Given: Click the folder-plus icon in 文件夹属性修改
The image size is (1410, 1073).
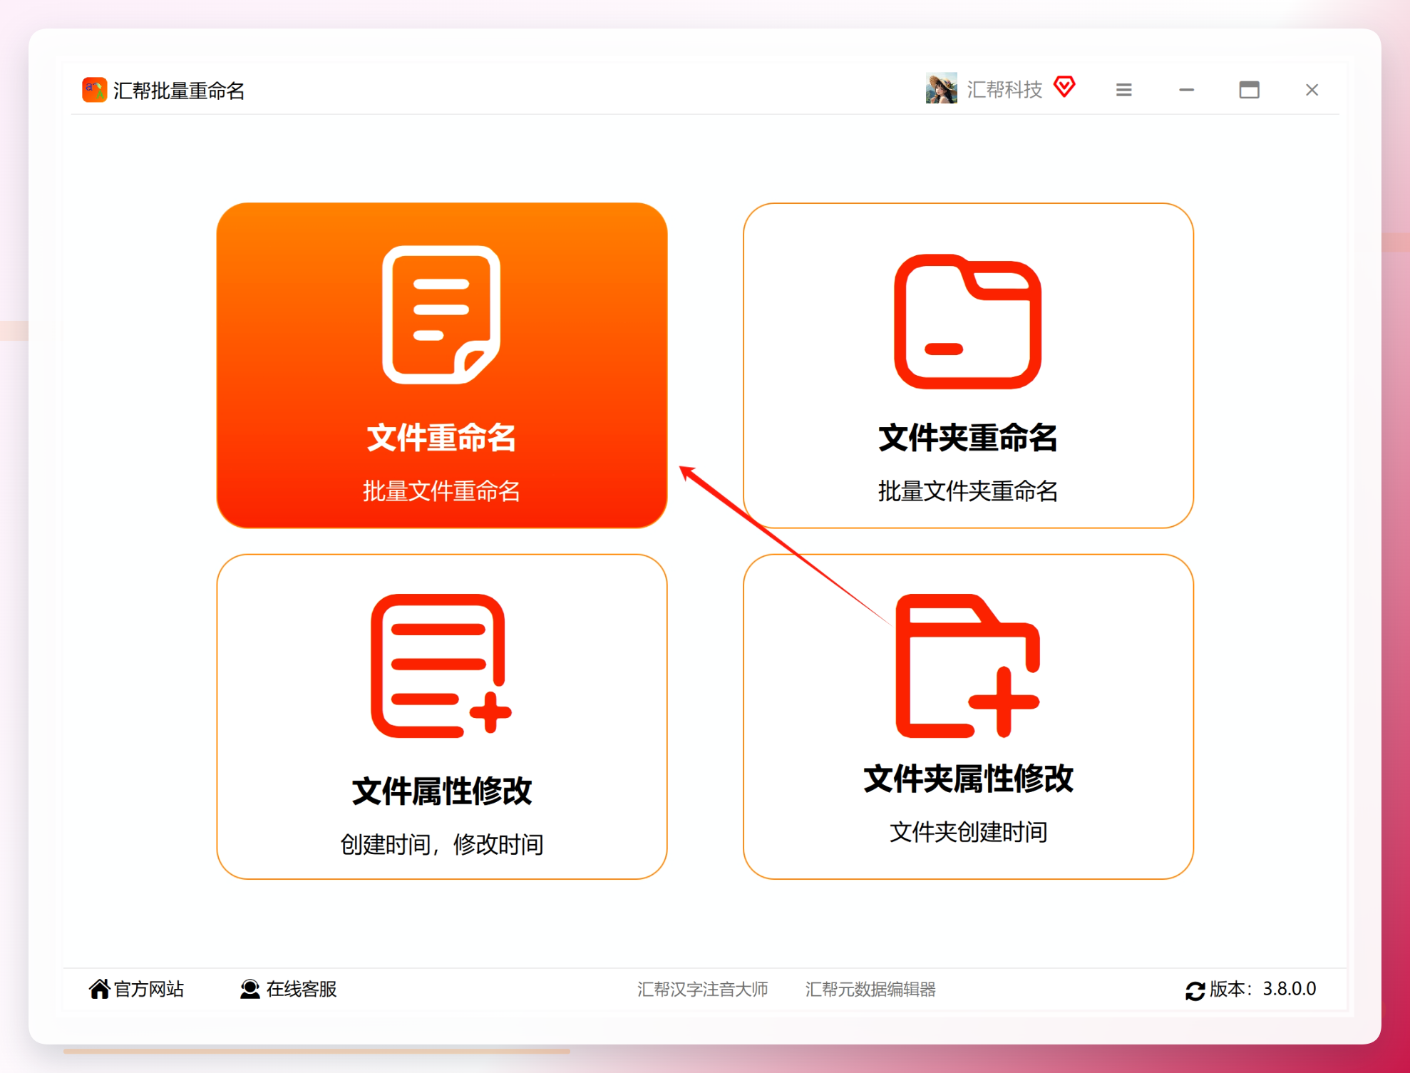Looking at the screenshot, I should [967, 665].
